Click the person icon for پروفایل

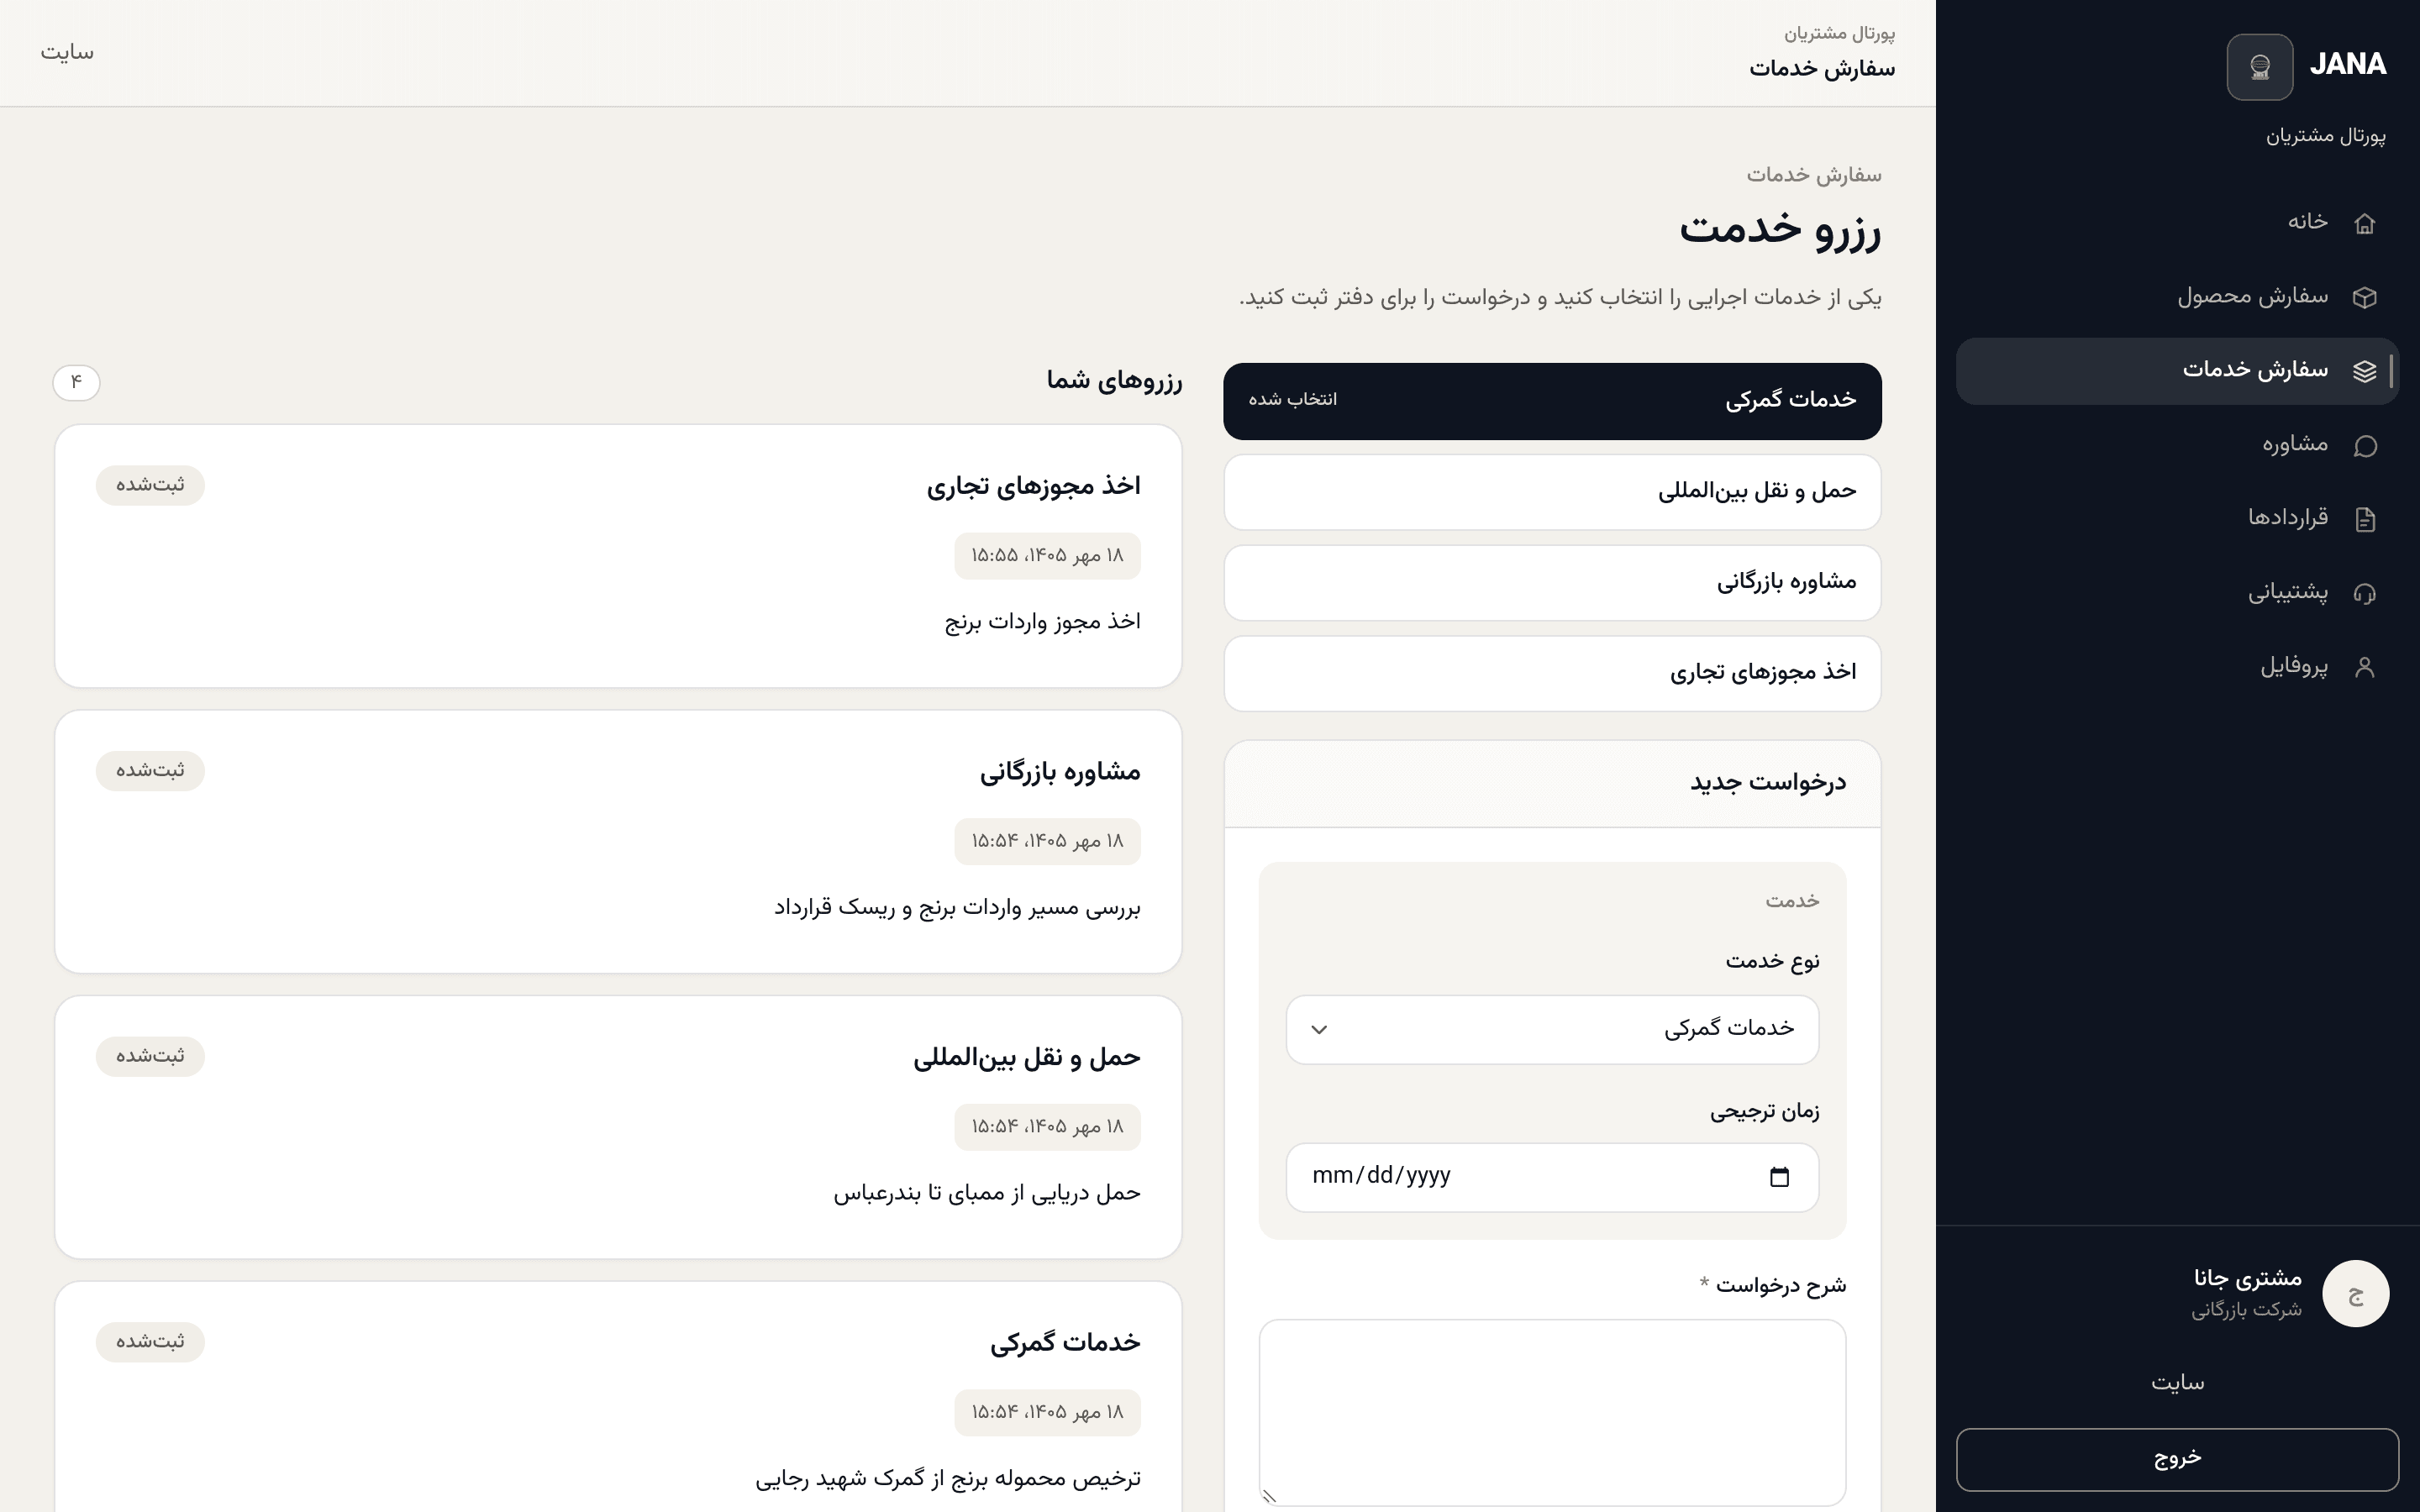(x=2364, y=667)
